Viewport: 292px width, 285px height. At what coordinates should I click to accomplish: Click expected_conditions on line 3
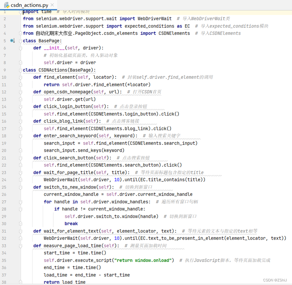(x=149, y=26)
